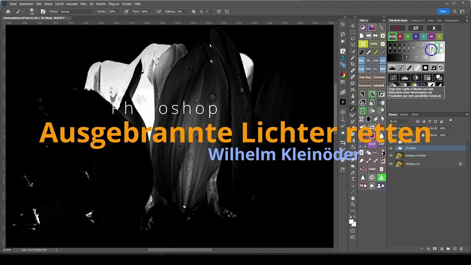The image size is (471, 265).
Task: Select the Lasso tool
Action: (x=353, y=38)
